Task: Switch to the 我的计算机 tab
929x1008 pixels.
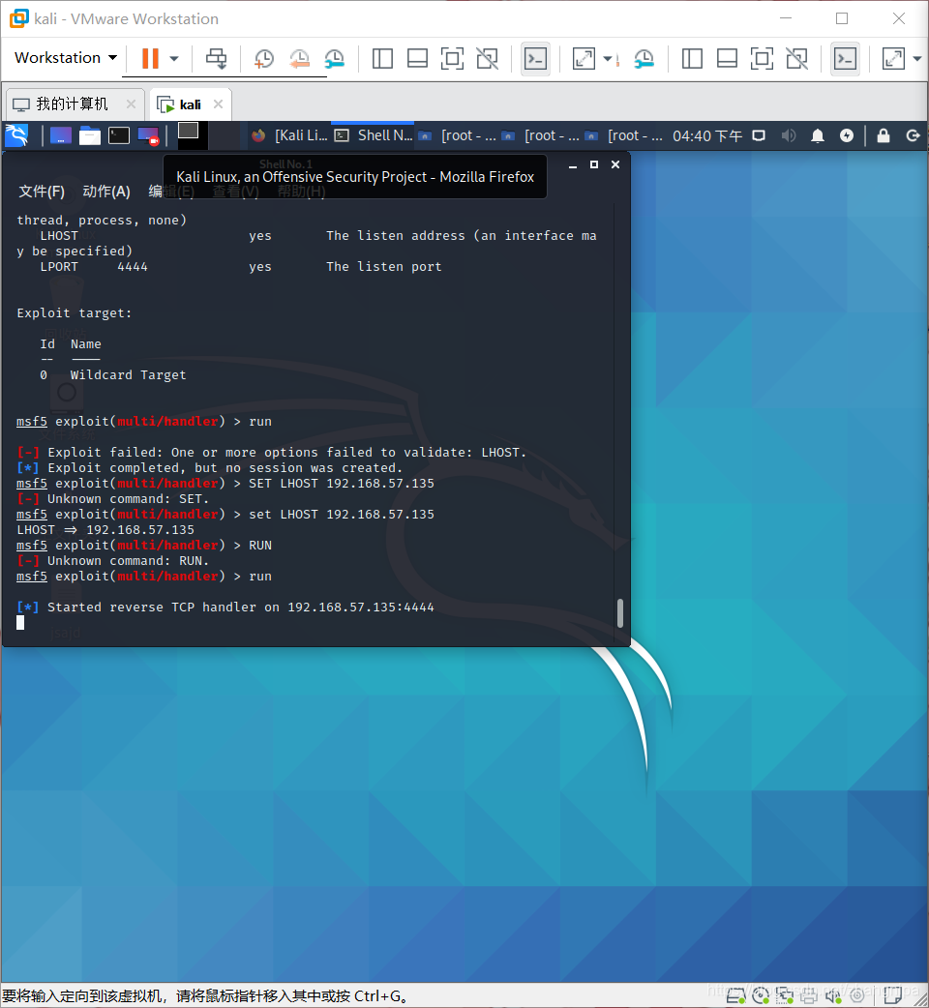Action: pyautogui.click(x=72, y=104)
